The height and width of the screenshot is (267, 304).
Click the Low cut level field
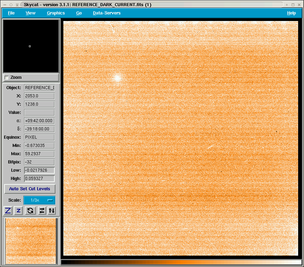39,170
